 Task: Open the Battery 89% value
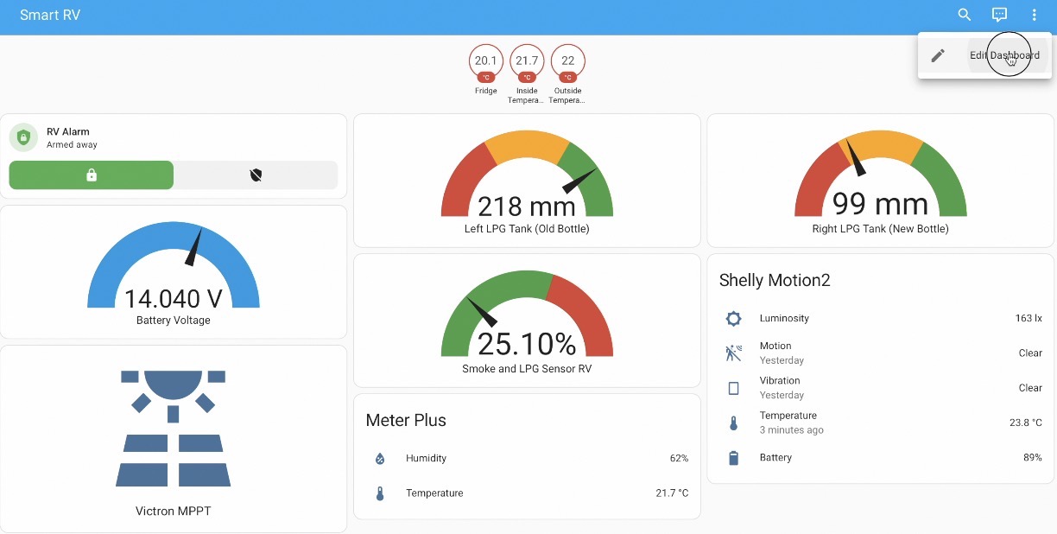(x=1033, y=457)
